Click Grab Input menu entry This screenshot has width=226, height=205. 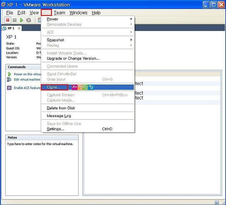(88, 79)
